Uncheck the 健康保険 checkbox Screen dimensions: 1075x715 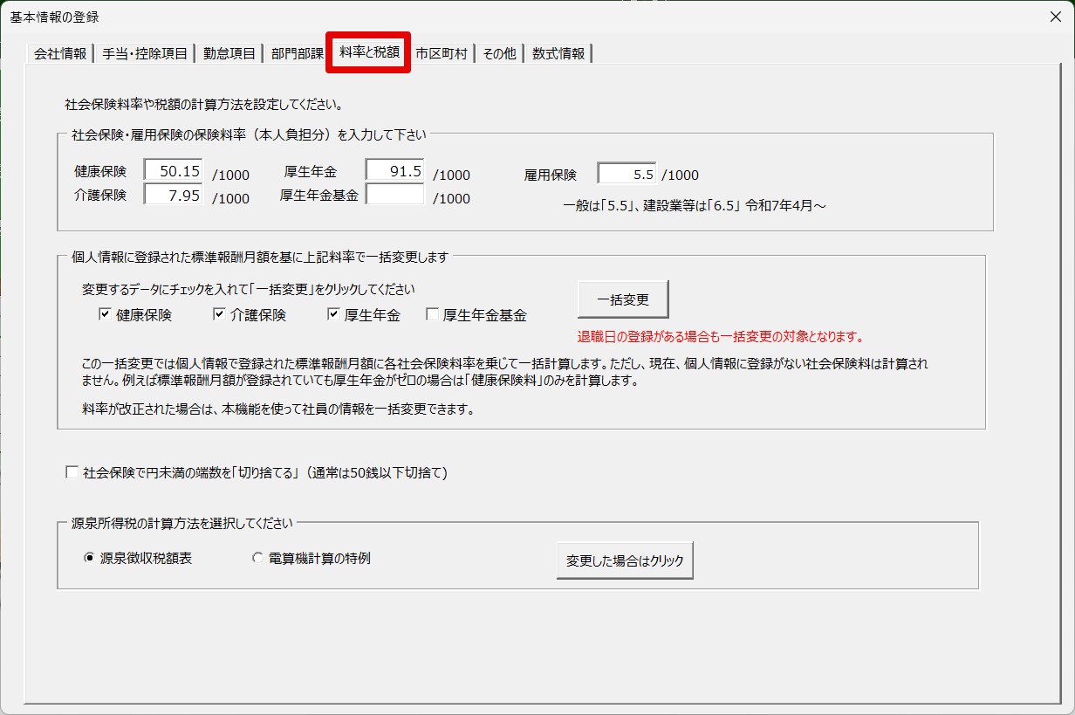(105, 315)
